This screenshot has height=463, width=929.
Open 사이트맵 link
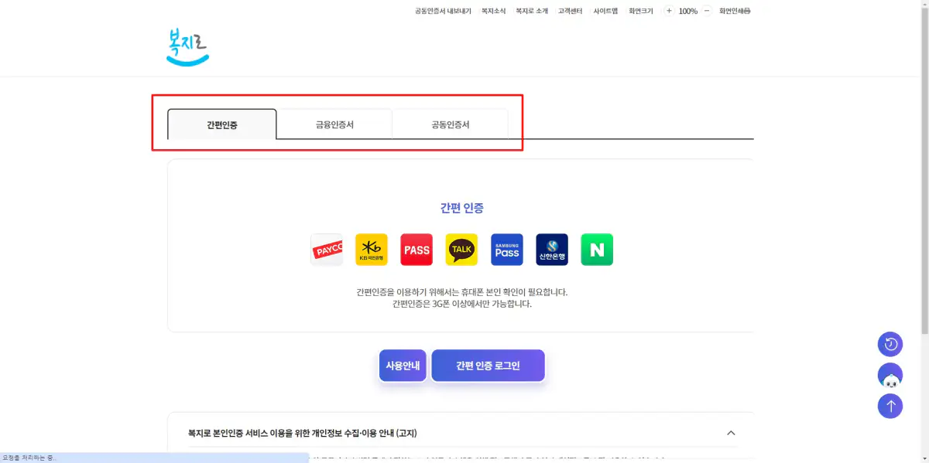tap(605, 11)
